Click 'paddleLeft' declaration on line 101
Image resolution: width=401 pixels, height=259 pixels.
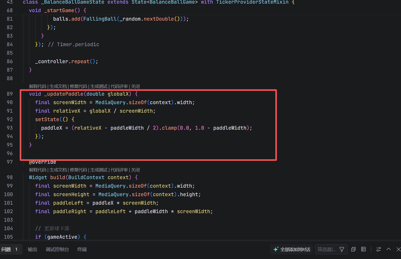[x=68, y=203]
